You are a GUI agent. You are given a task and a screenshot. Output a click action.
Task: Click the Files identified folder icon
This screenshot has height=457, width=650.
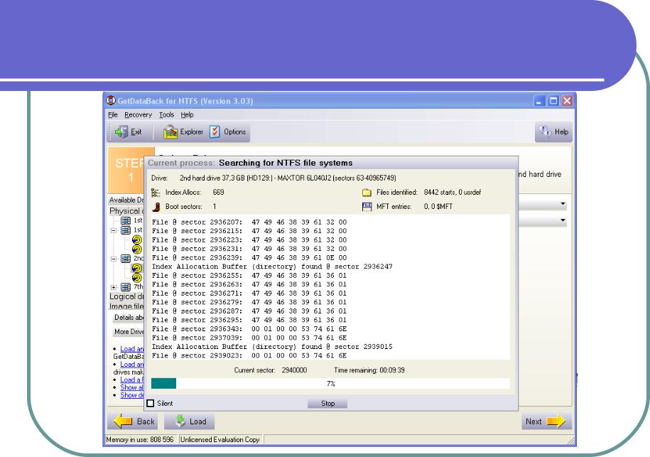[367, 193]
